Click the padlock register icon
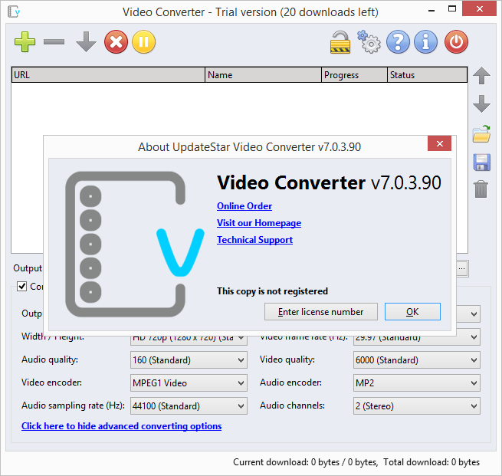This screenshot has height=476, width=502. tap(340, 42)
